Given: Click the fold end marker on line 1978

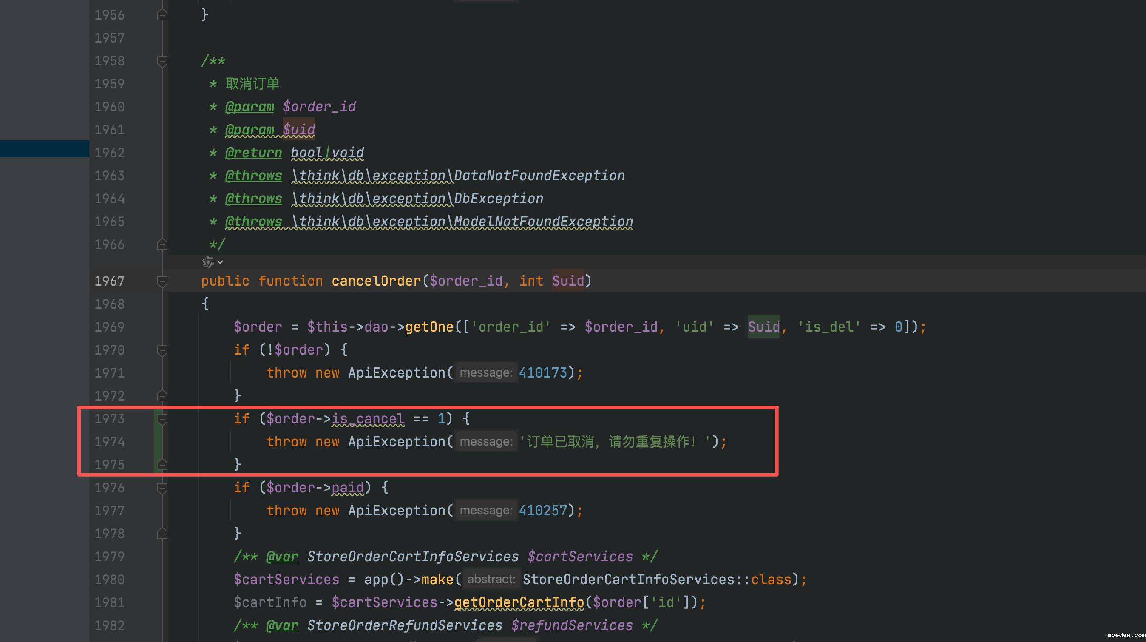Looking at the screenshot, I should [x=162, y=534].
